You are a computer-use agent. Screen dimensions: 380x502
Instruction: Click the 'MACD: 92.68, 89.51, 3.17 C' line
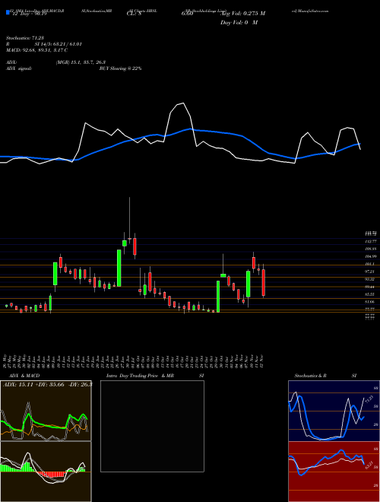[36, 50]
